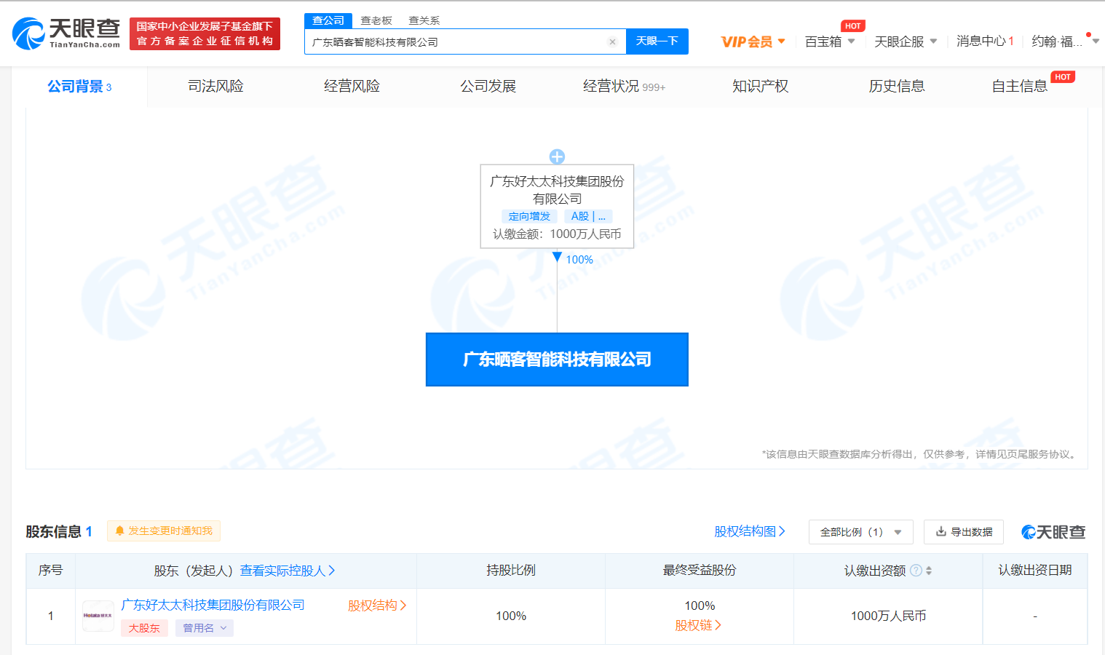Click the 100% label on chart arrow
Image resolution: width=1105 pixels, height=655 pixels.
coord(579,260)
